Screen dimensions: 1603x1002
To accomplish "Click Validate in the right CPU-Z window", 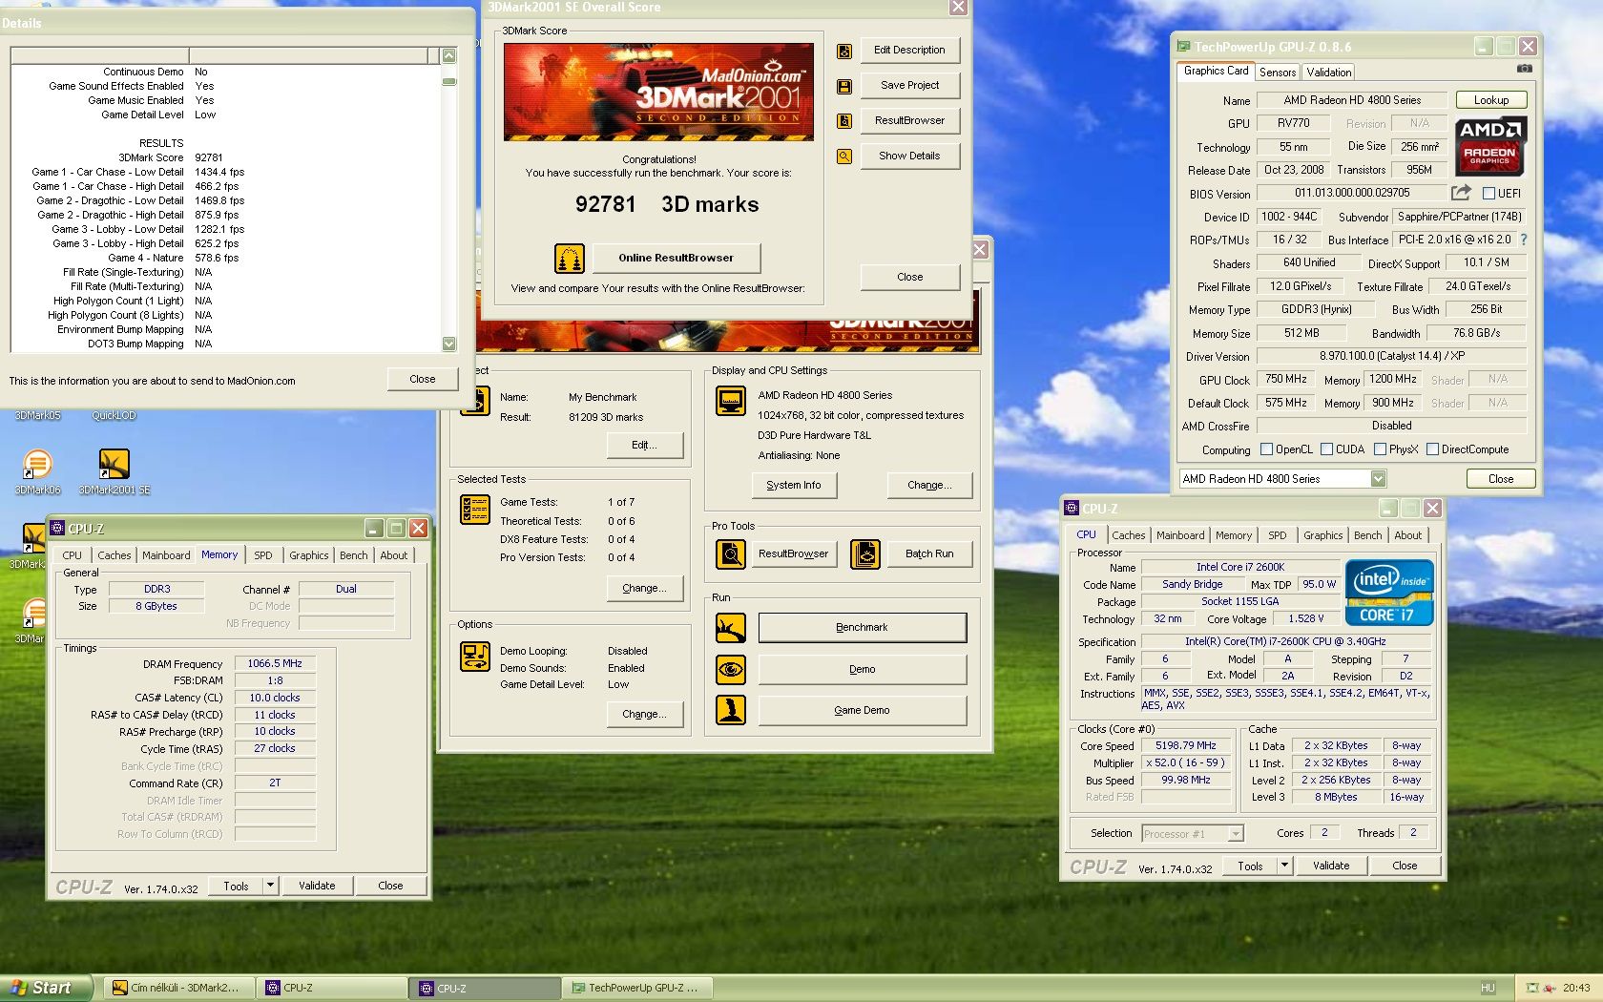I will tap(1331, 866).
